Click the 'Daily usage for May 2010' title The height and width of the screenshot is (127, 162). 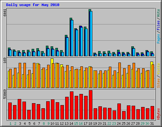point(33,5)
